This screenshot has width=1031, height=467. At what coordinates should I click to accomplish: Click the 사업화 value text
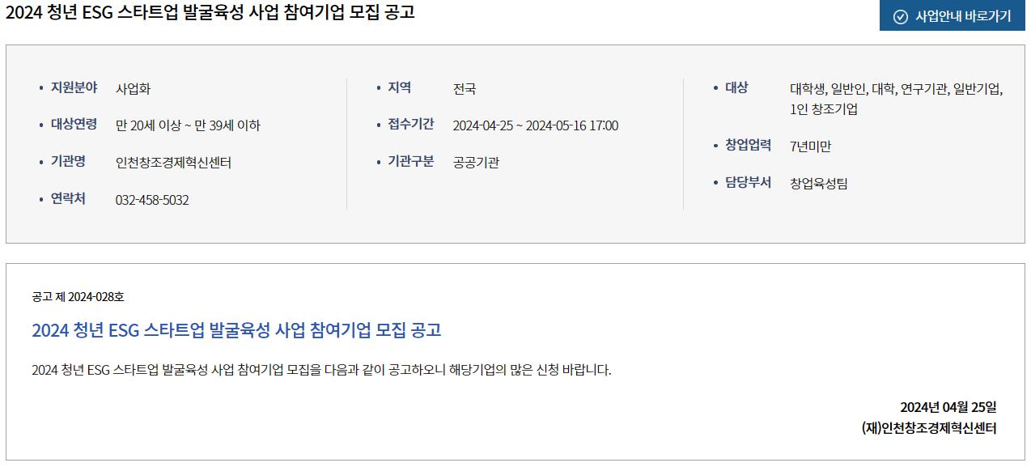tap(133, 89)
